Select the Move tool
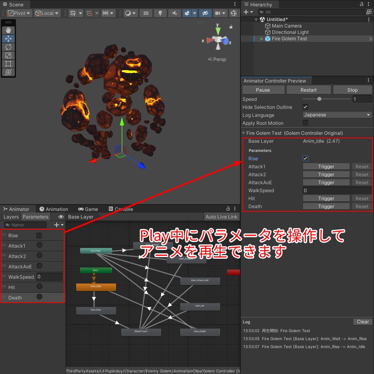Screen dimensions: 374x374 click(8, 38)
